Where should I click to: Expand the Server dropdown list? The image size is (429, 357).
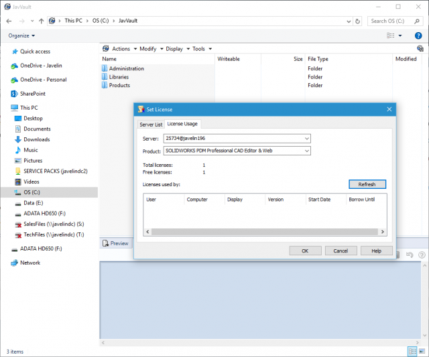307,139
